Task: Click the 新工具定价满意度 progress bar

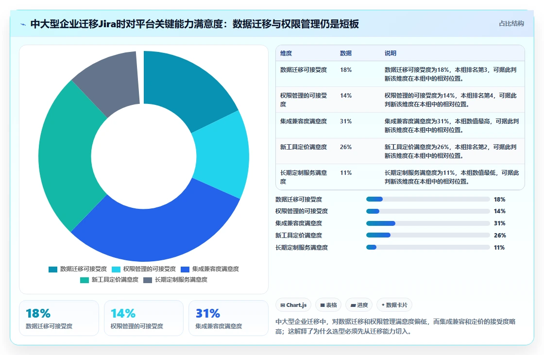Action: pos(428,235)
